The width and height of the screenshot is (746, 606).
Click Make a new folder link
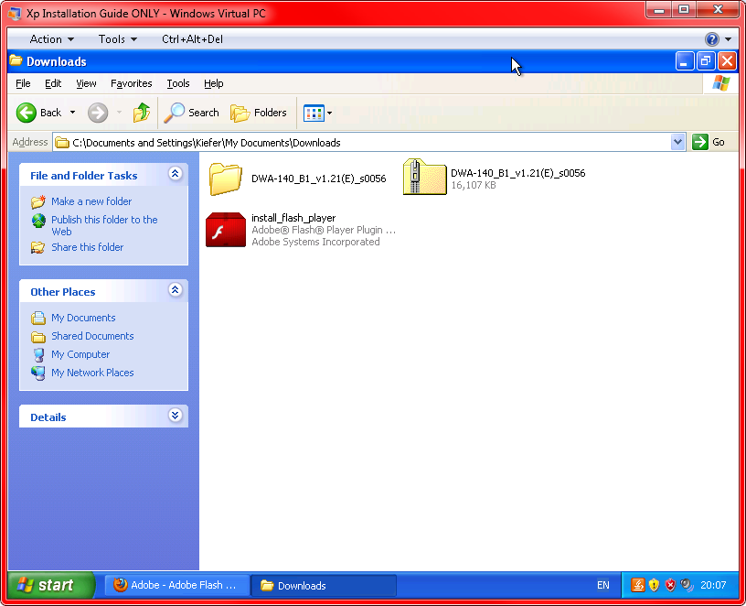(91, 201)
